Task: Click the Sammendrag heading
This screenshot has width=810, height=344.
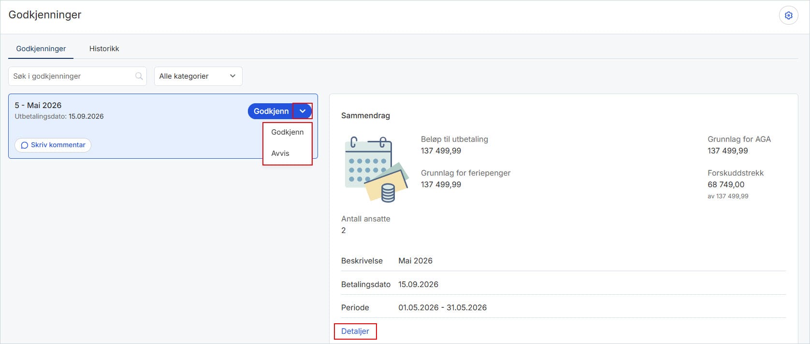Action: click(365, 116)
